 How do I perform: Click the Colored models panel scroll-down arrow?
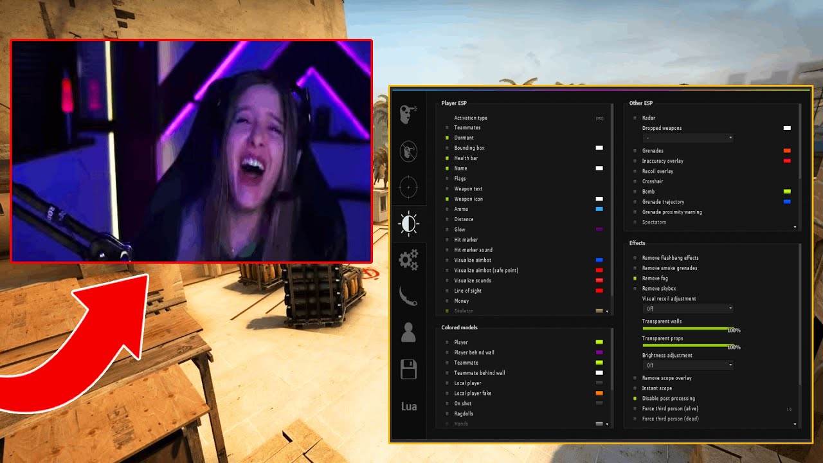[608, 424]
